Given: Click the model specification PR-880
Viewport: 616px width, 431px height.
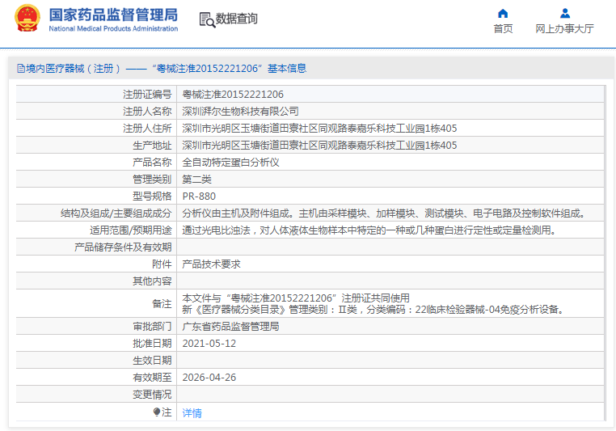Looking at the screenshot, I should 199,196.
